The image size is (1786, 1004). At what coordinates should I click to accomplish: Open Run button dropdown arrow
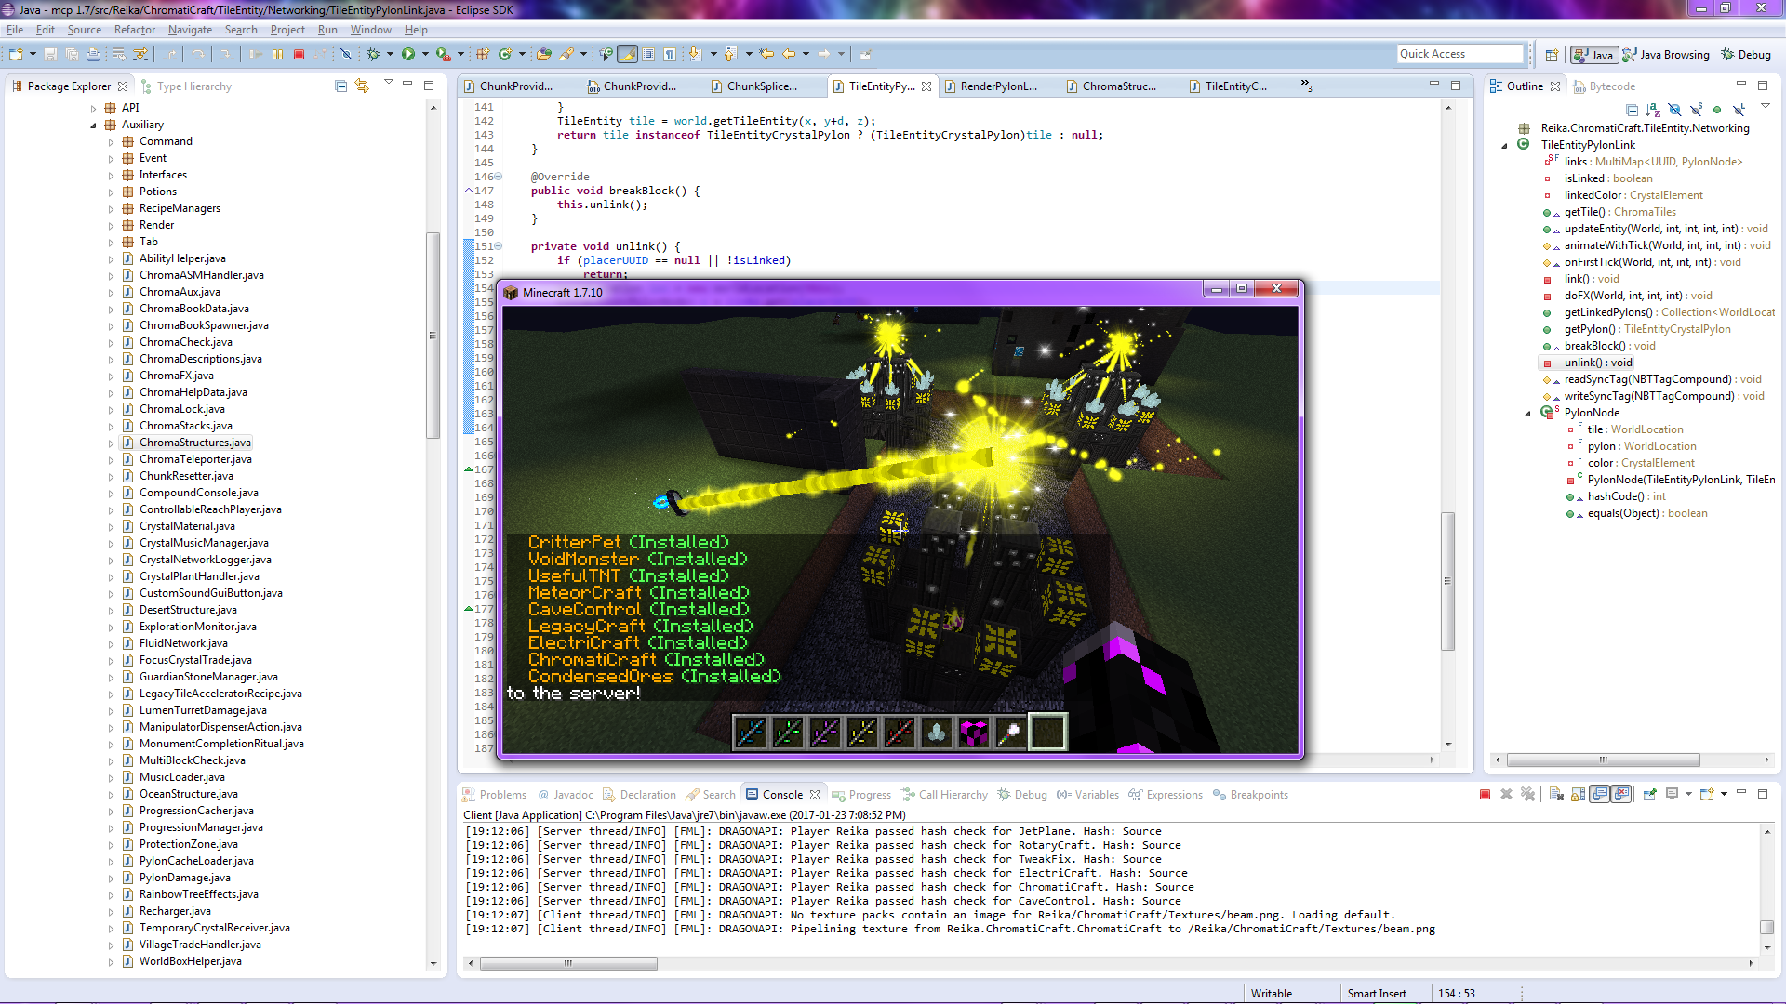(x=425, y=54)
